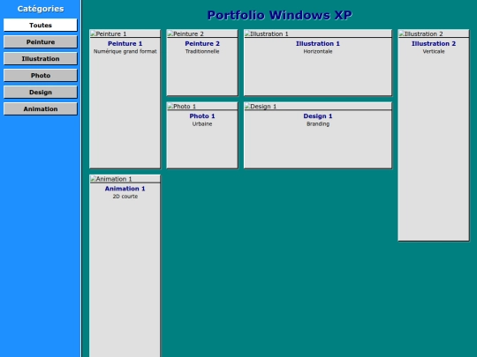Click the Catégories sidebar heading
The width and height of the screenshot is (477, 357).
click(41, 9)
